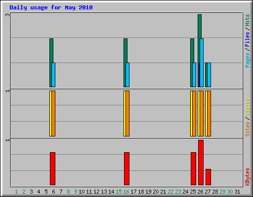The height and width of the screenshot is (197, 253).
Task: Click green day "30" on the date axis
Action: 230,192
